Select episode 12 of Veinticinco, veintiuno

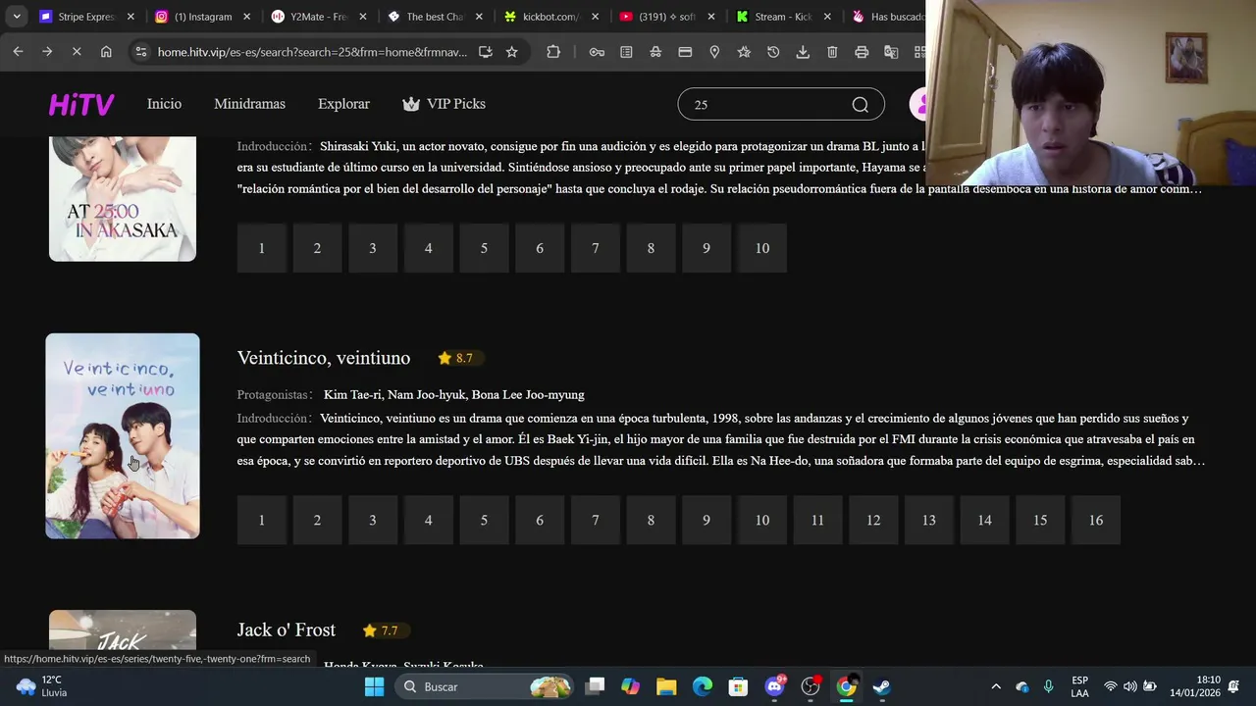coord(873,520)
